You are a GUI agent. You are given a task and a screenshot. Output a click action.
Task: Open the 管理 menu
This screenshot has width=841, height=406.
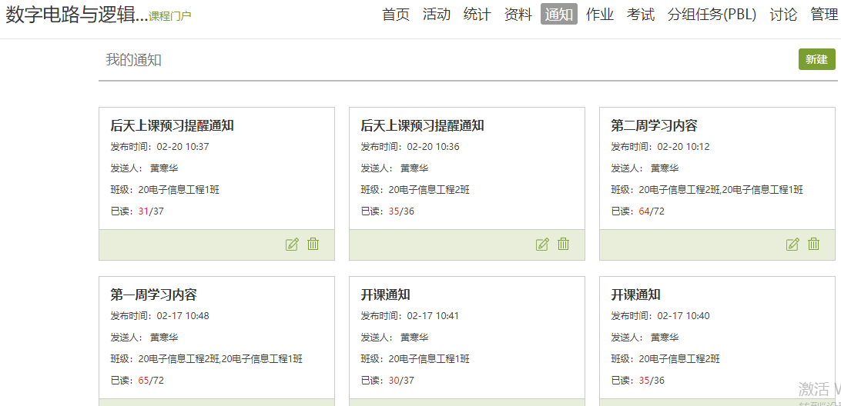click(824, 15)
